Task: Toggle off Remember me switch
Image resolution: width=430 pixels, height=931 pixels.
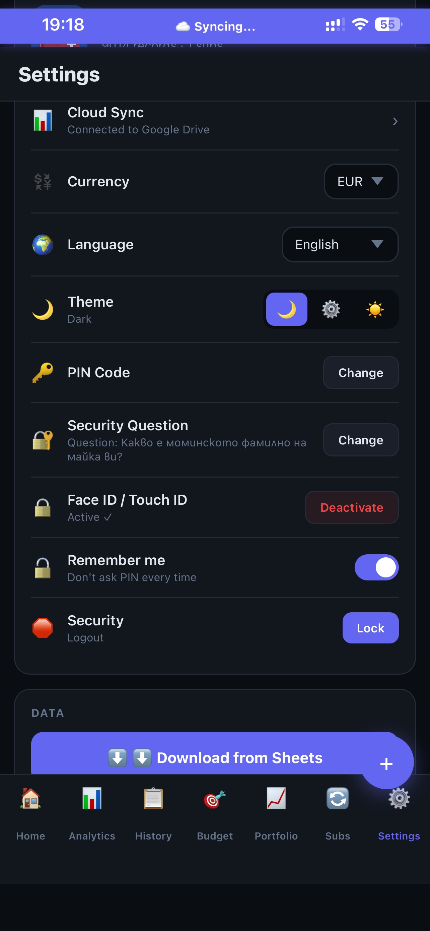Action: tap(376, 567)
